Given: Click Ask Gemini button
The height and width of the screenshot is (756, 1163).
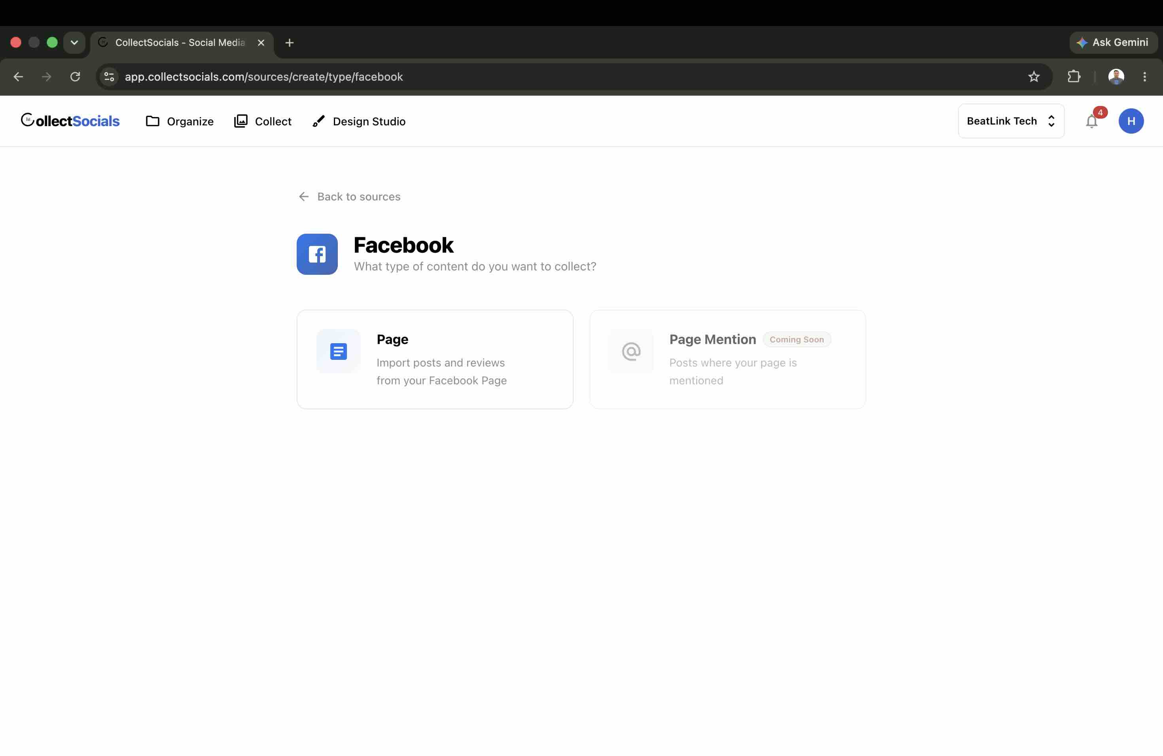Looking at the screenshot, I should coord(1113,42).
